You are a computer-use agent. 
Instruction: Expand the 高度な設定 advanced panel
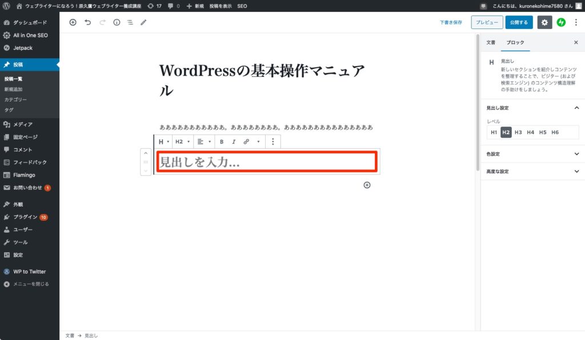coord(532,171)
